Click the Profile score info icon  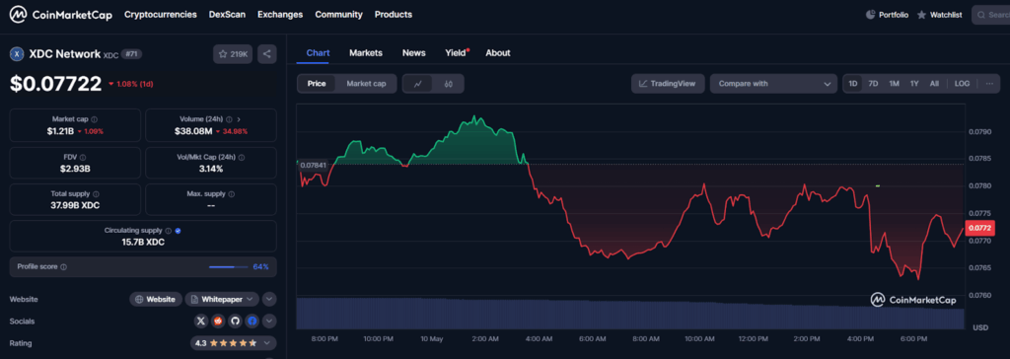point(63,267)
